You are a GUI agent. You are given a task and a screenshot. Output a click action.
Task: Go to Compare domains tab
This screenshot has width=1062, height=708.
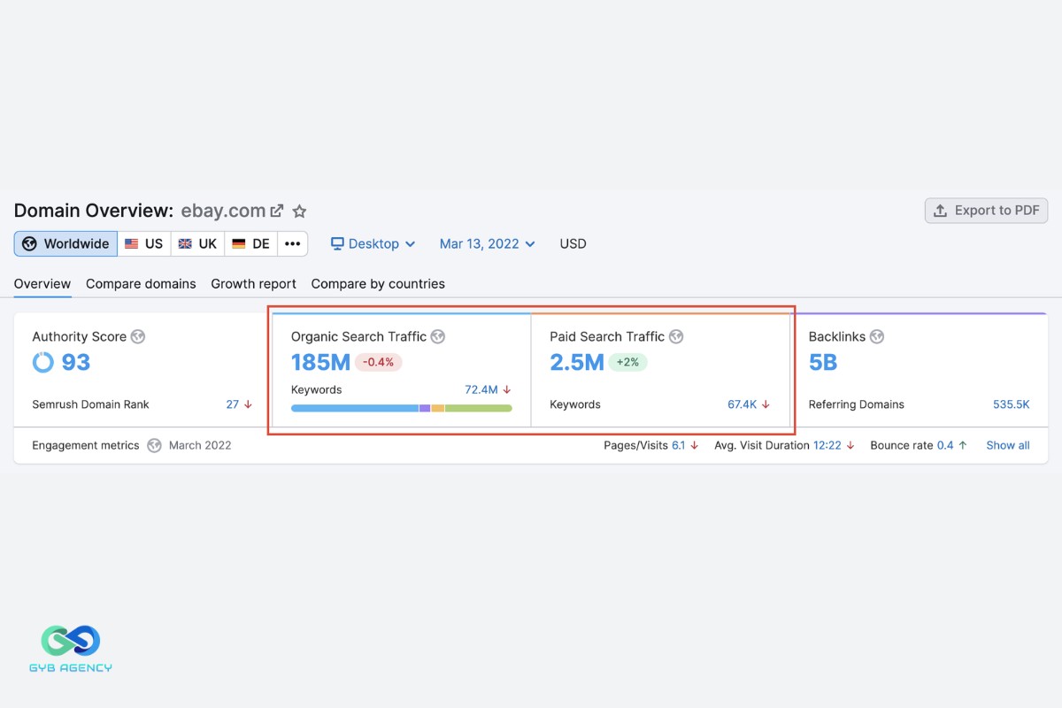[141, 284]
